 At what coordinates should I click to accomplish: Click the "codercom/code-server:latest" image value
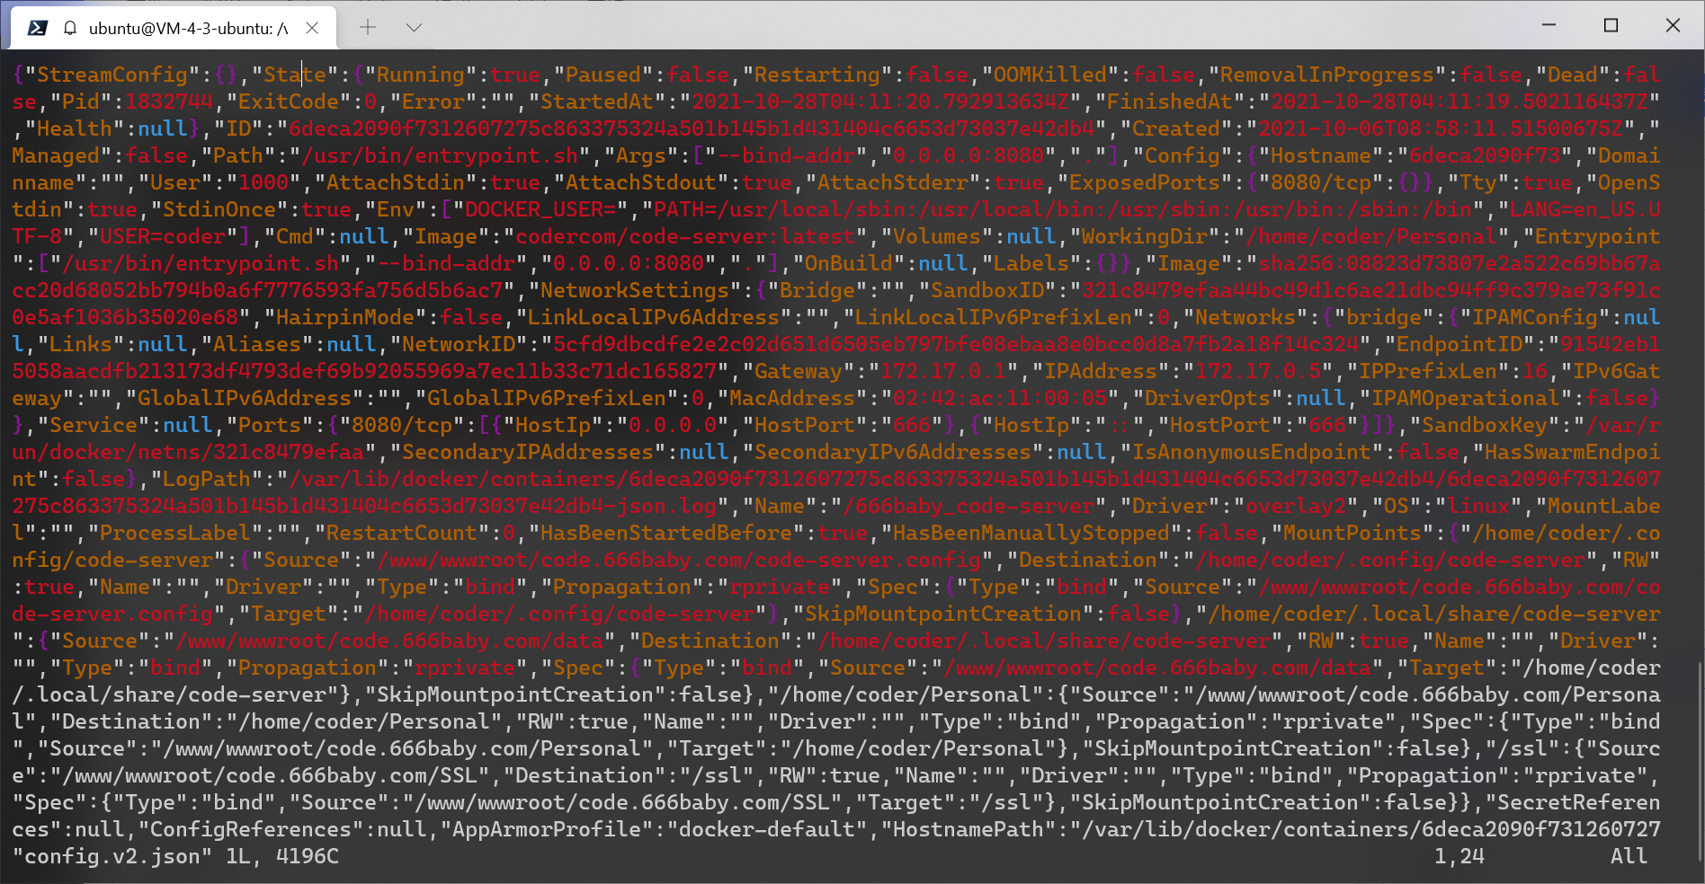(684, 237)
